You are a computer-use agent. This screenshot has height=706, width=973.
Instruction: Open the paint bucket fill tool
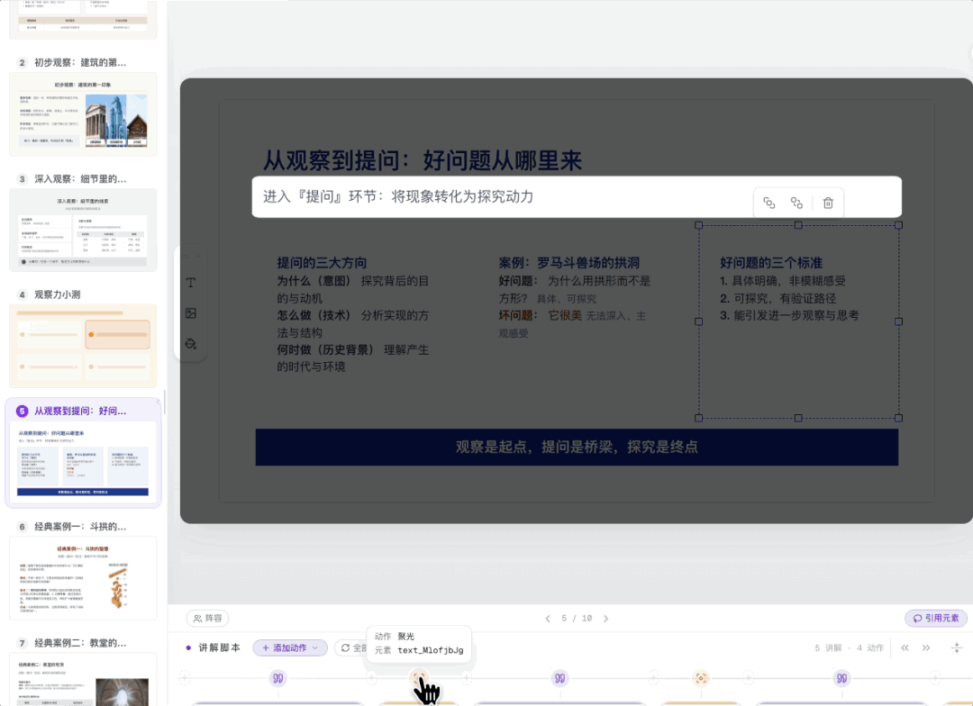coord(190,344)
